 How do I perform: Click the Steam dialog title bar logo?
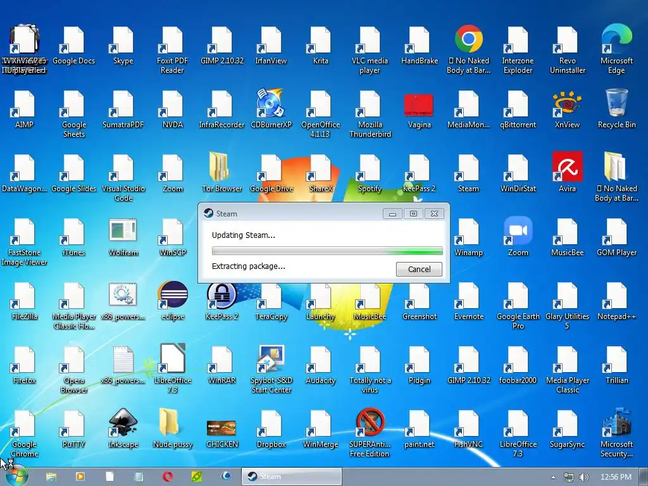[x=208, y=213]
